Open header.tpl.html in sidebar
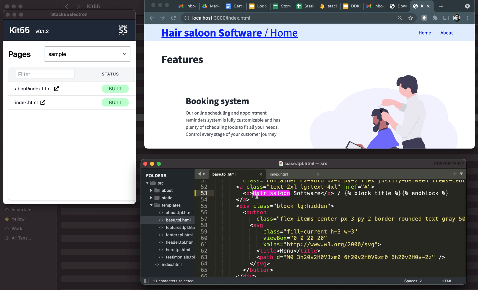Viewport: 478px width, 290px height. (x=180, y=242)
